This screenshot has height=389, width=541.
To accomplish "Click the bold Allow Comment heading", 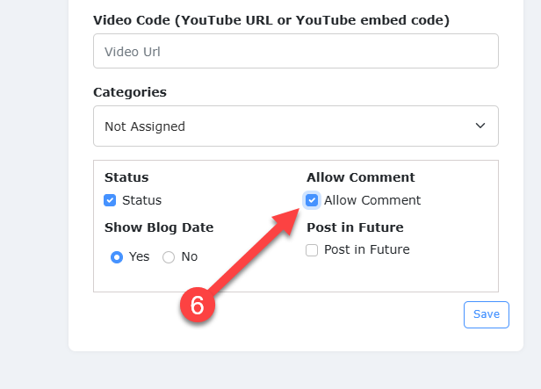I will click(x=360, y=177).
